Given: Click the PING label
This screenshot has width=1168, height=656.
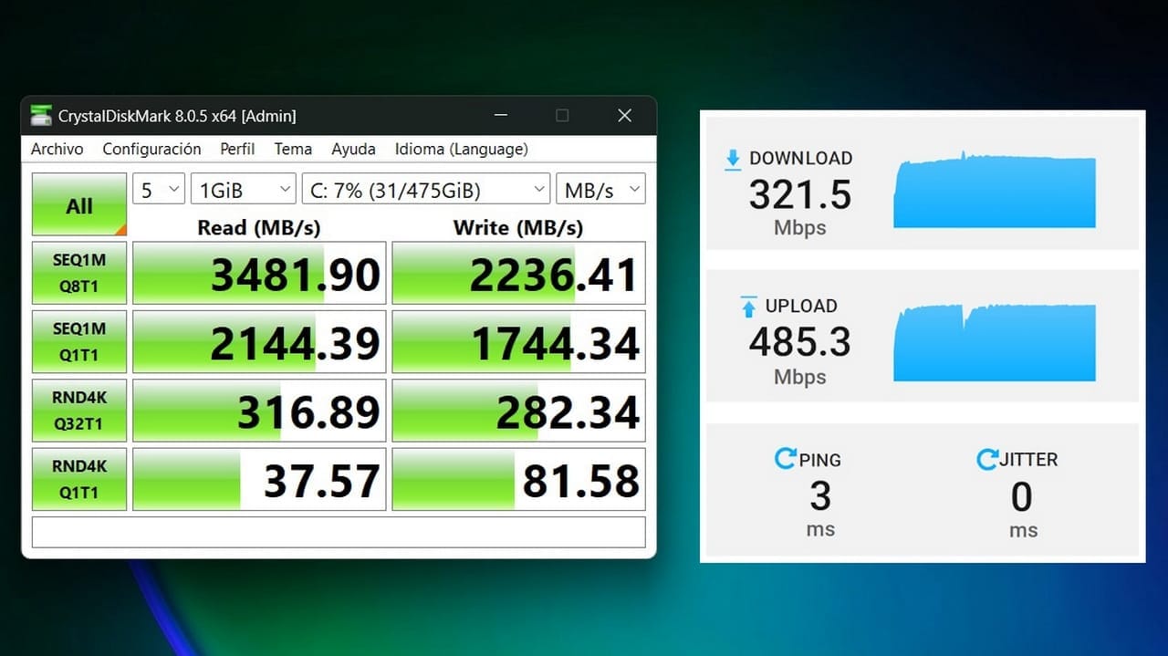Looking at the screenshot, I should [819, 459].
